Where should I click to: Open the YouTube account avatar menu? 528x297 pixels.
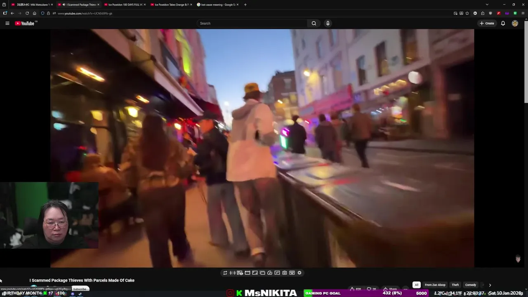tap(515, 24)
